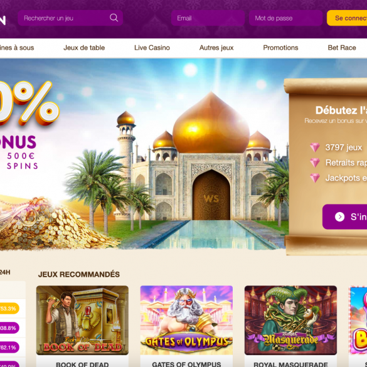Click the Mot de passe field

[x=286, y=18]
